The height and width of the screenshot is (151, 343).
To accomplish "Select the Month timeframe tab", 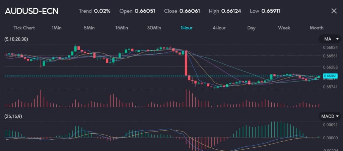I will click(317, 28).
